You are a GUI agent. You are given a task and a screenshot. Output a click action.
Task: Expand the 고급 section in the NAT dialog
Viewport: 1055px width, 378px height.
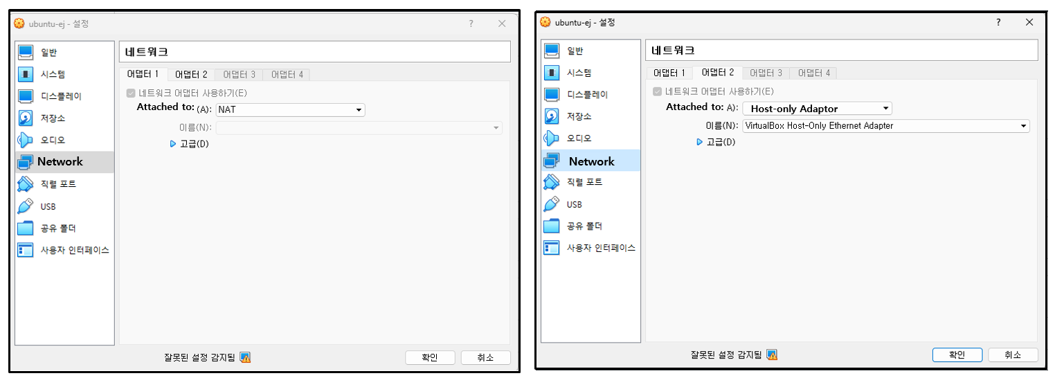pos(173,144)
